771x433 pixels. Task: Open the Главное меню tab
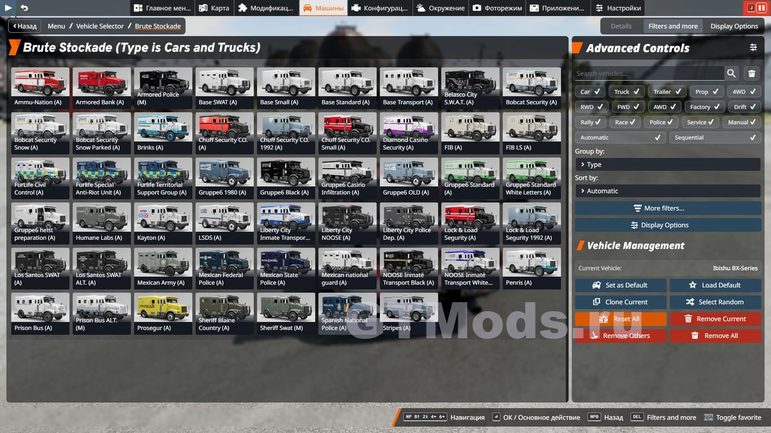162,8
